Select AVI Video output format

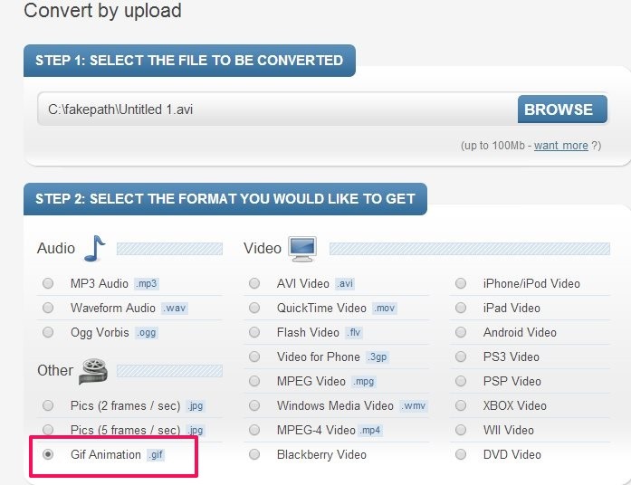pyautogui.click(x=254, y=283)
